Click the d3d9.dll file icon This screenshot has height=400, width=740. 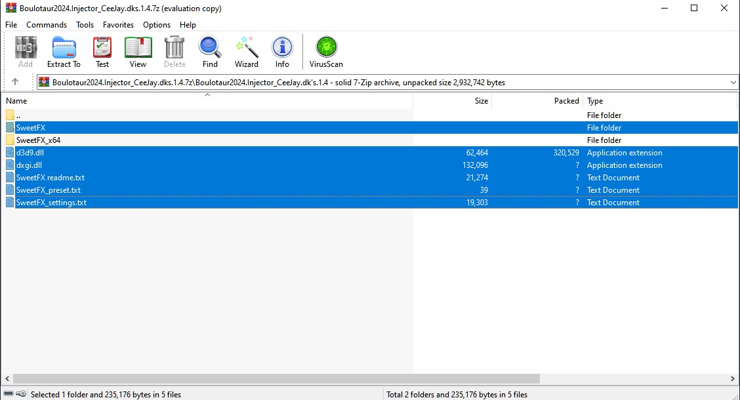pyautogui.click(x=10, y=152)
